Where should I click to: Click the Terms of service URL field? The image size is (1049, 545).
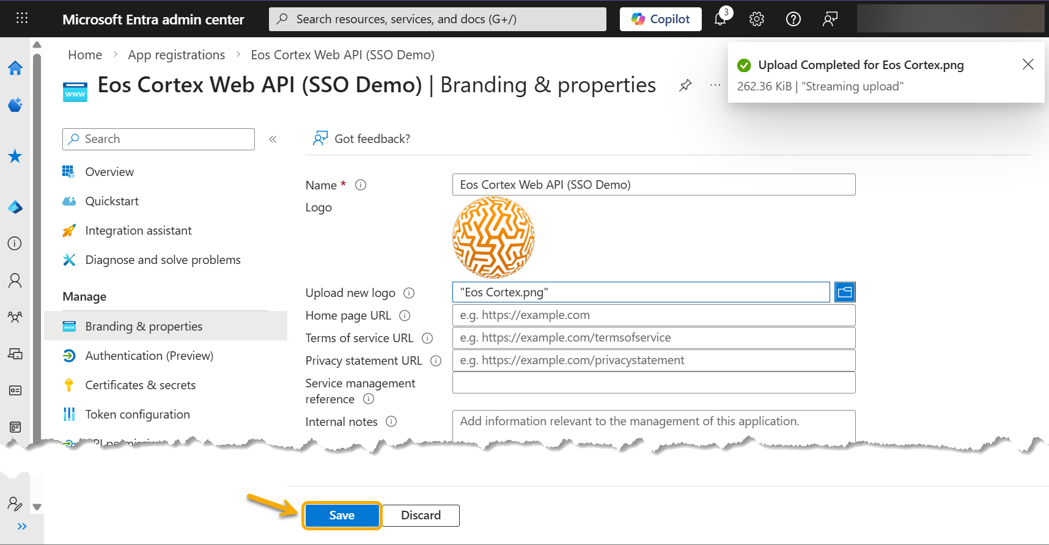click(x=653, y=338)
